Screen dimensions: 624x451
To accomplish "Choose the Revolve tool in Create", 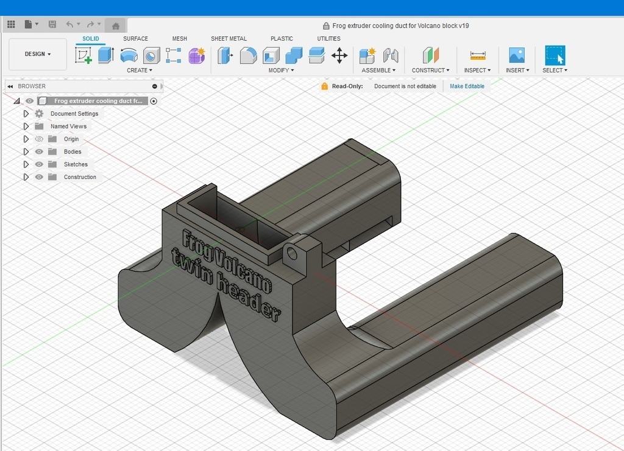I will [x=129, y=56].
